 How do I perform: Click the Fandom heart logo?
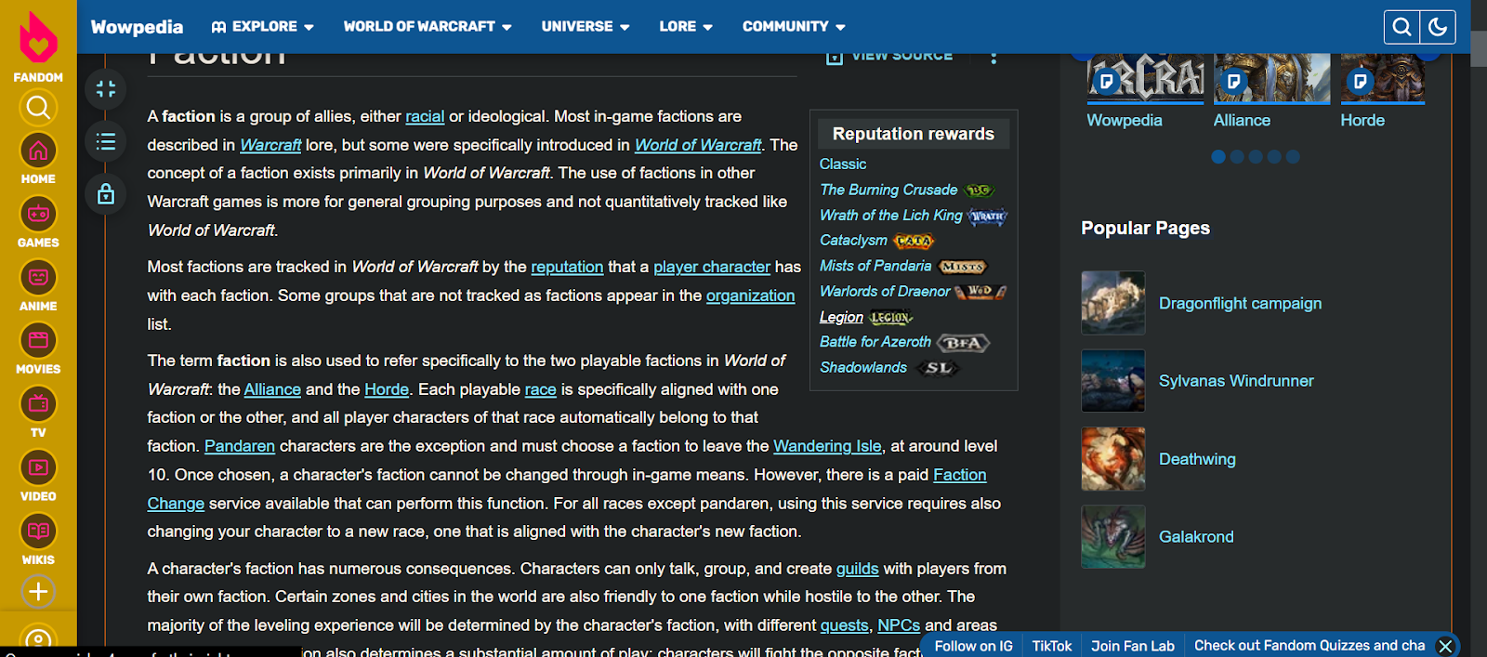tap(38, 37)
